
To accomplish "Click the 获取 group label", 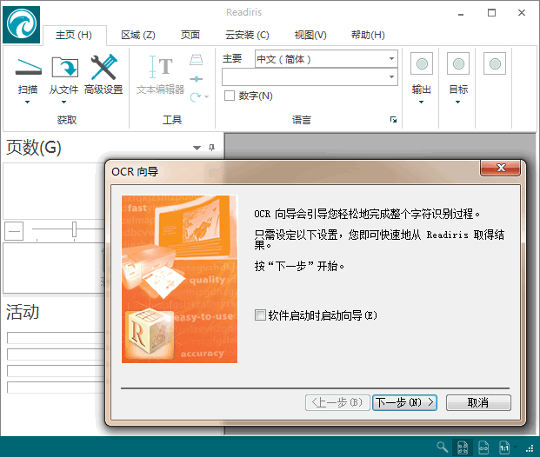I will tap(67, 120).
